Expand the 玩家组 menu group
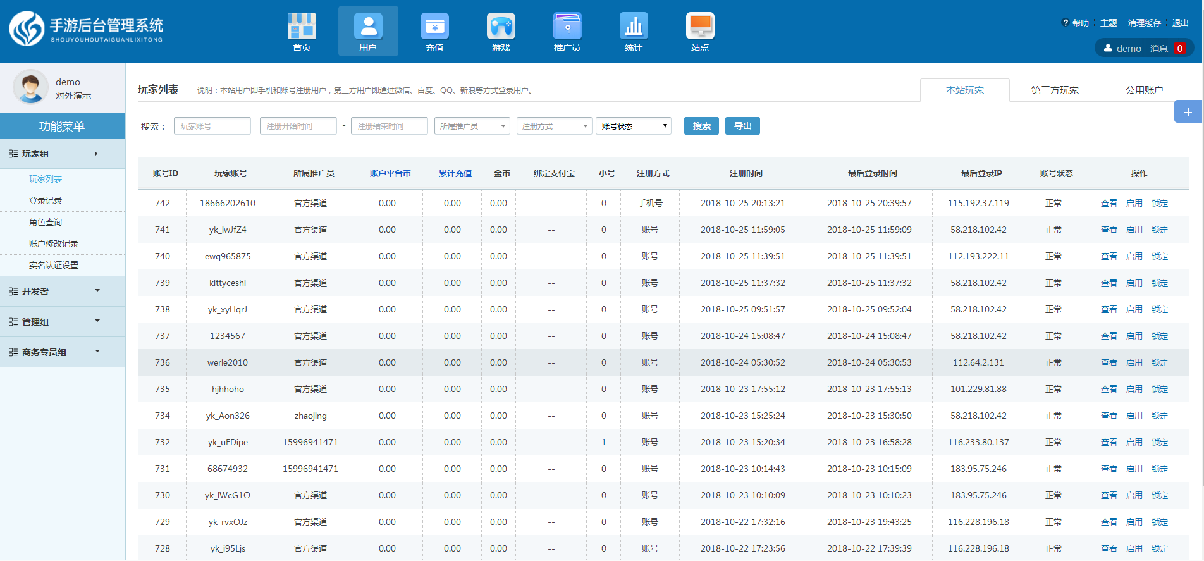Screen dimensions: 1204x561 click(63, 154)
